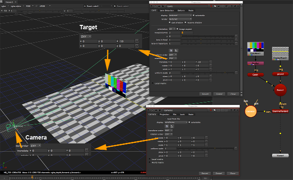This screenshot has width=293, height=180.
Task: Open animation menu for Camera uniform scale
Action: (x=236, y=149)
